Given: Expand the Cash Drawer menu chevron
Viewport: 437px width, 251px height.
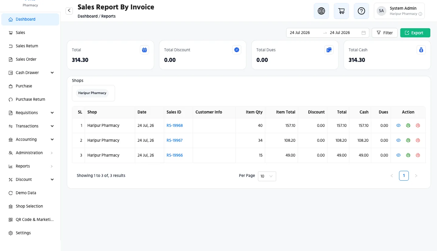Looking at the screenshot, I should click(x=52, y=73).
